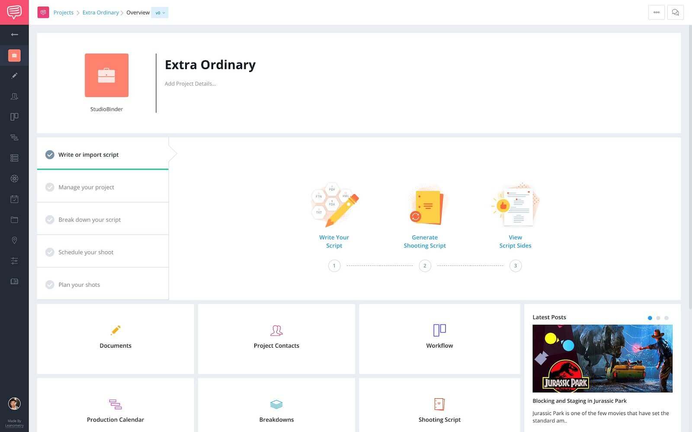Click the View Script Sides illustration

pyautogui.click(x=516, y=205)
